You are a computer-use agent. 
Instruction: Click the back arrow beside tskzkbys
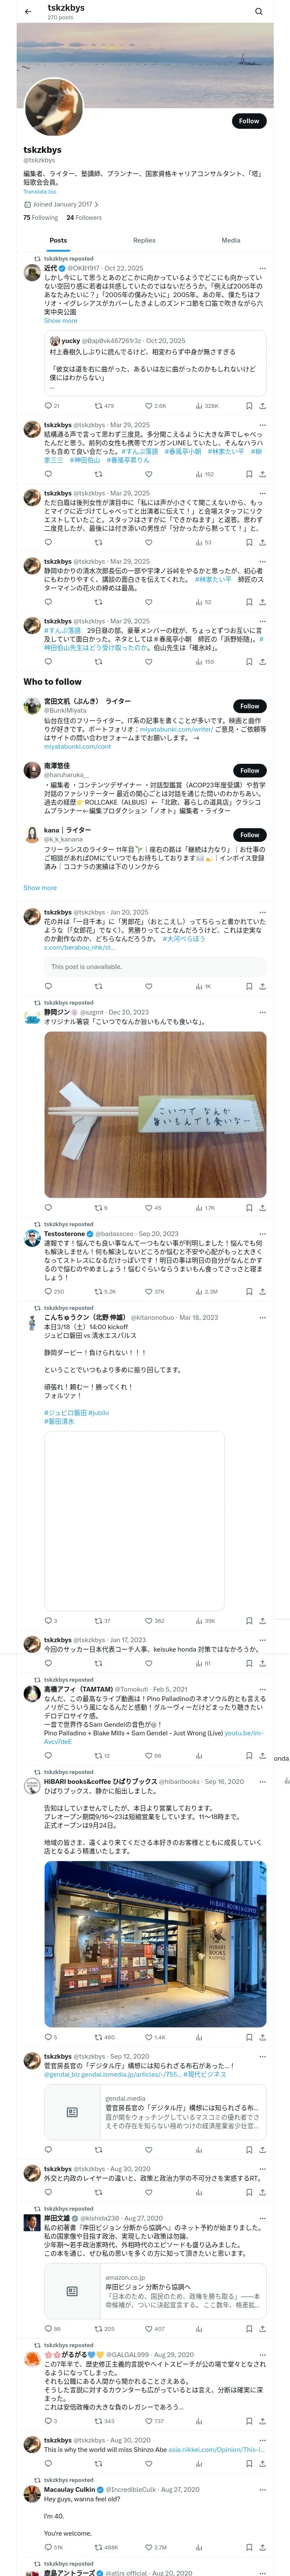tap(28, 11)
